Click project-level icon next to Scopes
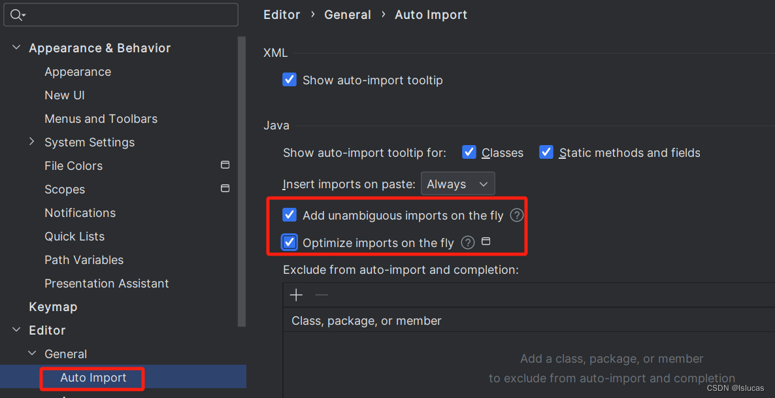The width and height of the screenshot is (775, 398). click(225, 188)
